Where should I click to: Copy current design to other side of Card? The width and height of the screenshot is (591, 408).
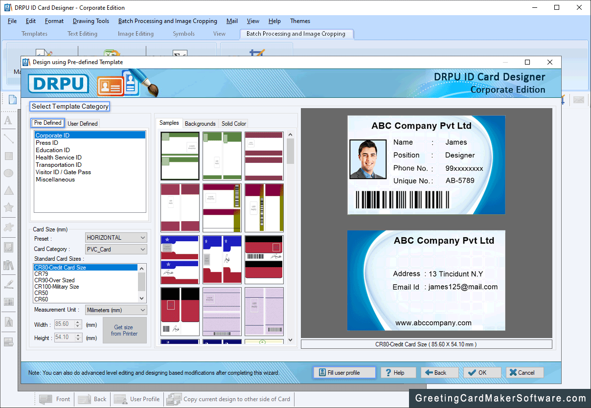(x=228, y=399)
